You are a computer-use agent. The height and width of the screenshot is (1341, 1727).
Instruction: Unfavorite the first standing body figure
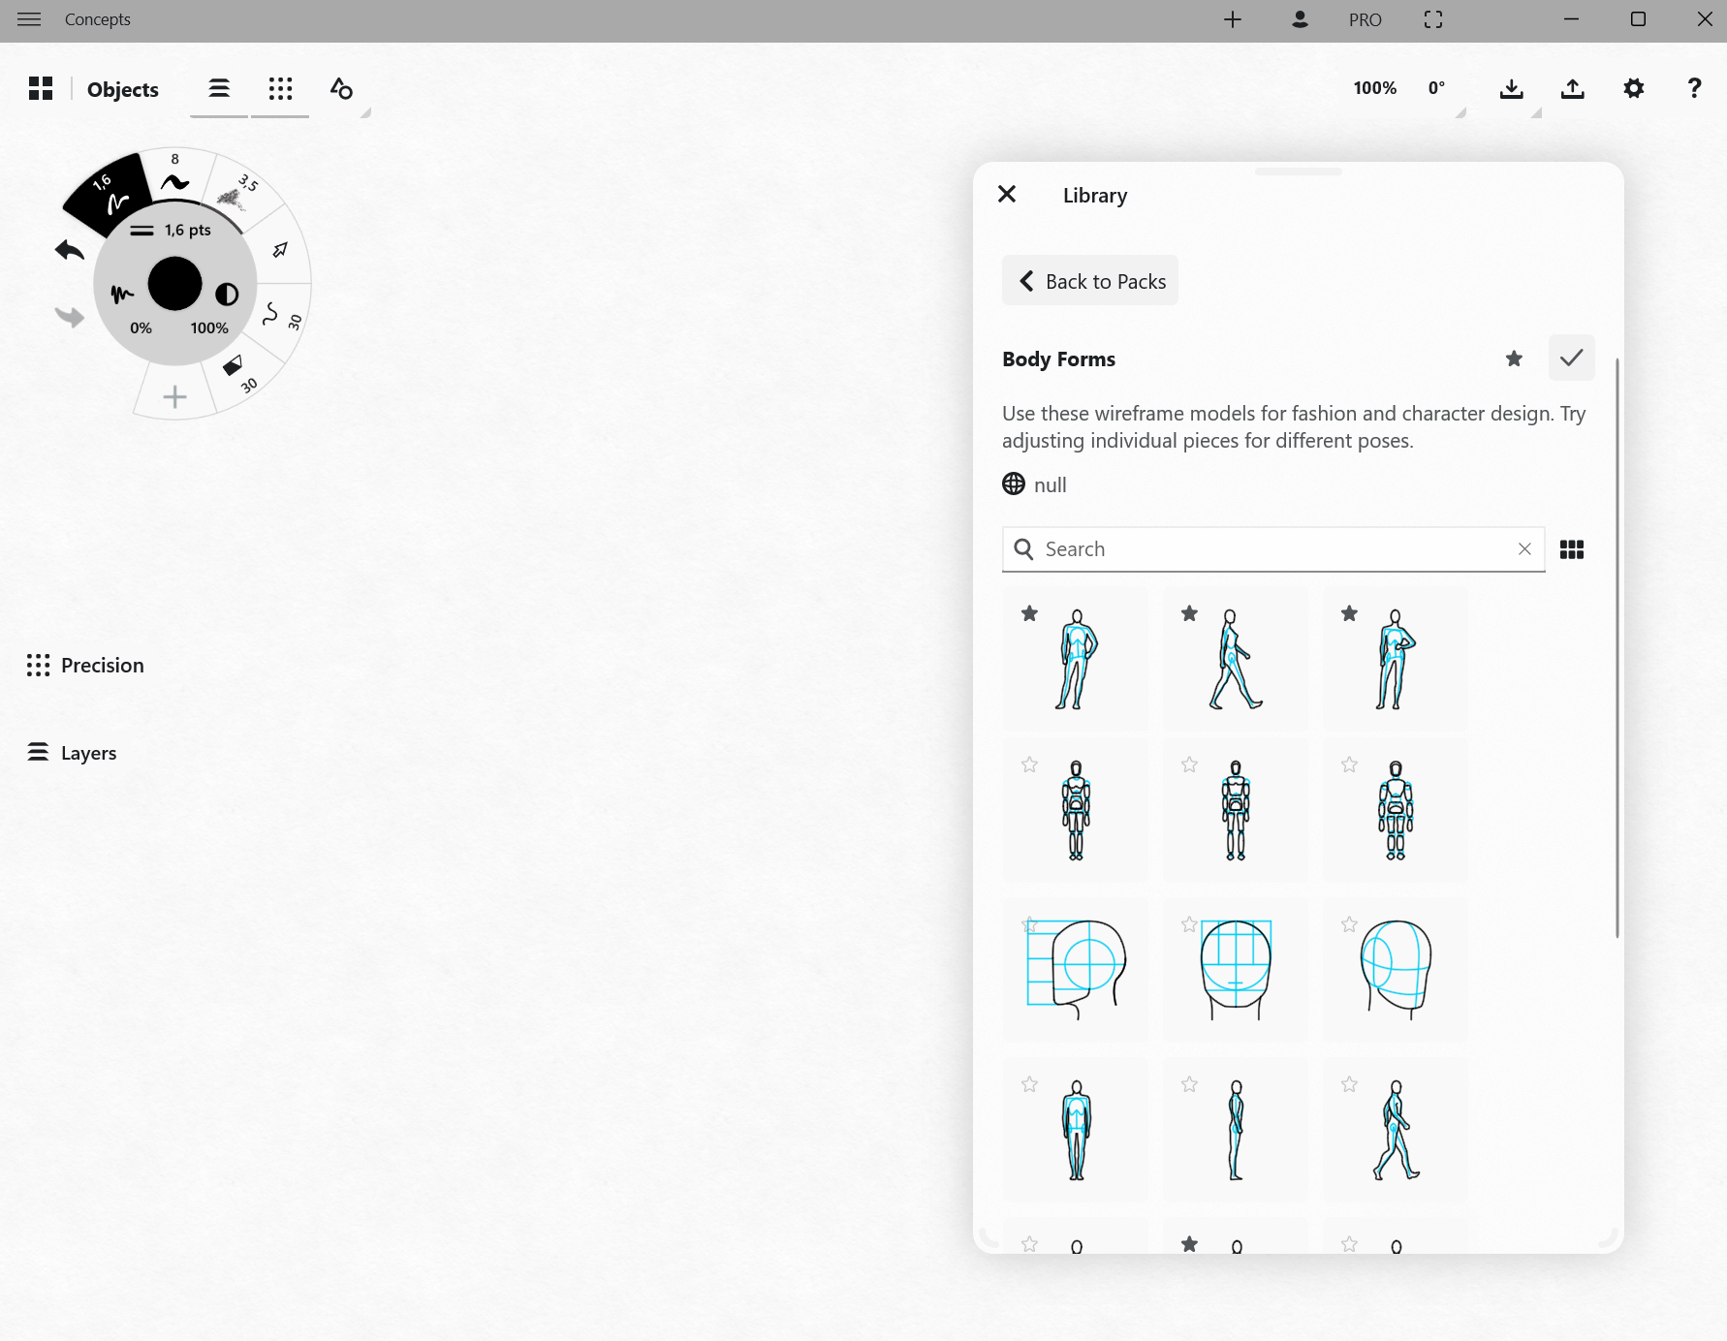[1029, 613]
